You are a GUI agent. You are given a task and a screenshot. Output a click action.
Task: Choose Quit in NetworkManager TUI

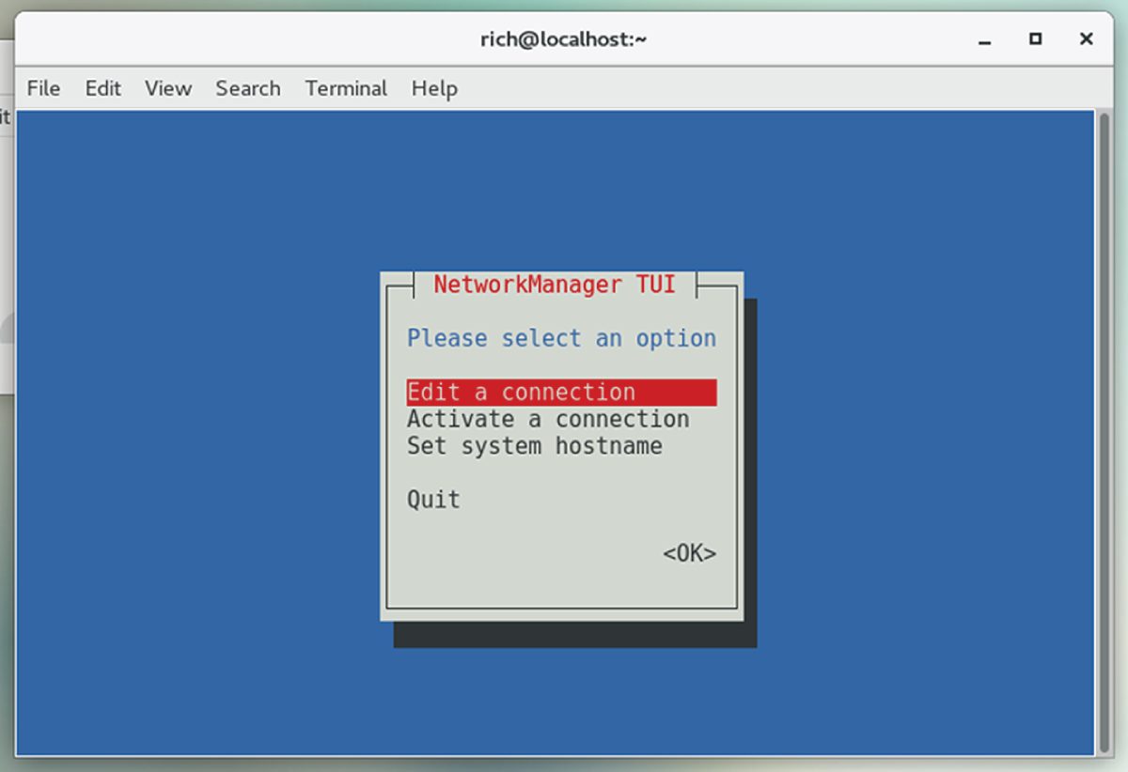pyautogui.click(x=433, y=500)
